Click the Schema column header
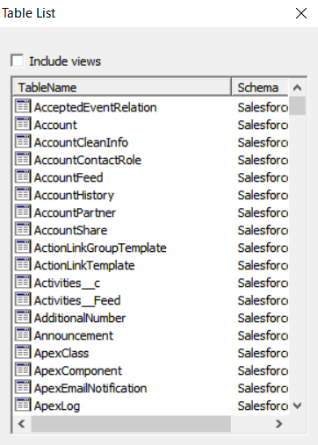The height and width of the screenshot is (445, 318). click(x=260, y=88)
